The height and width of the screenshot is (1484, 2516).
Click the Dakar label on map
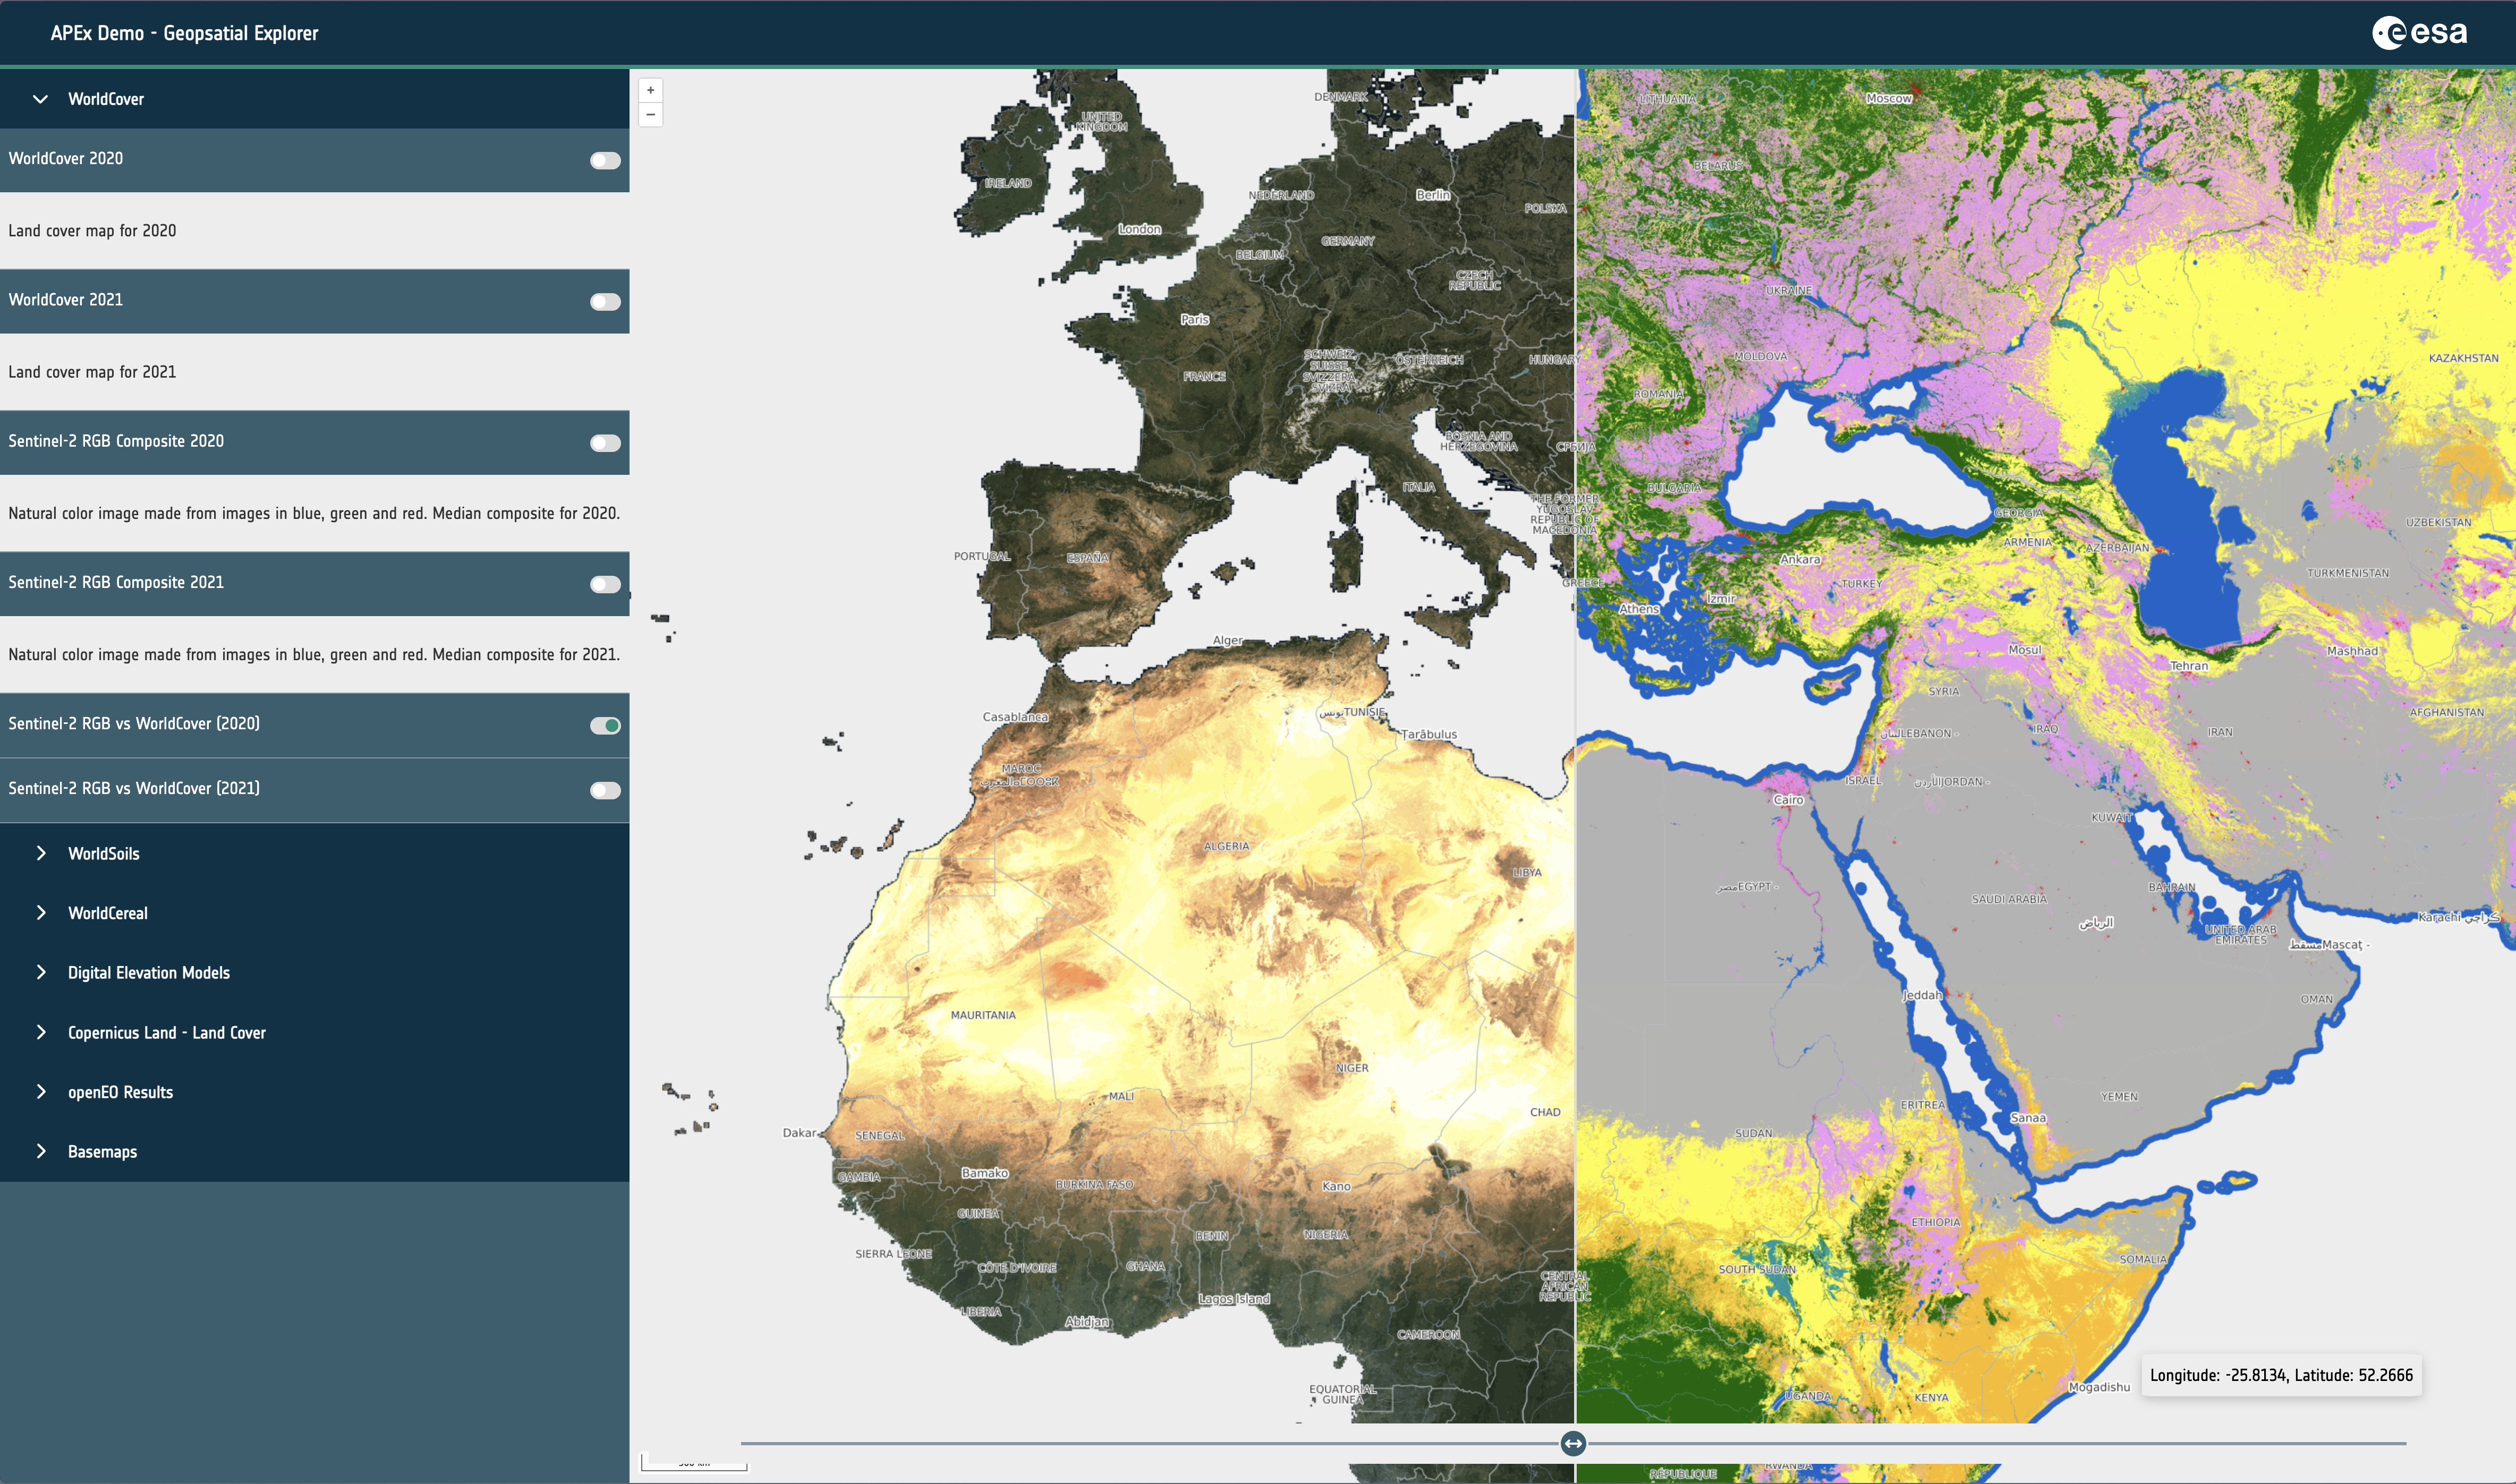[799, 1133]
